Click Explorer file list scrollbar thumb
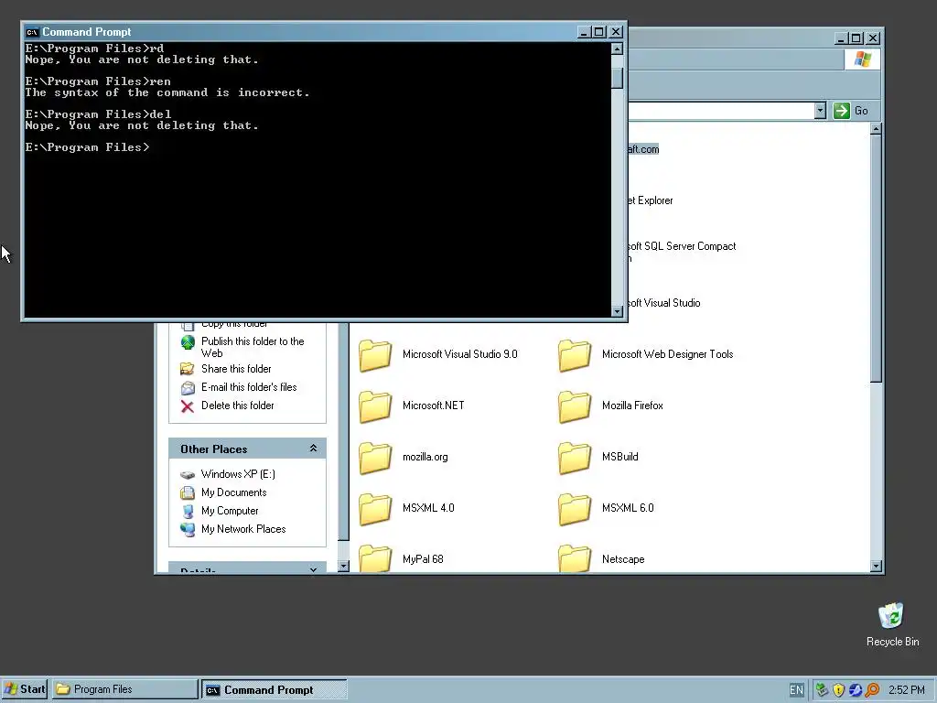This screenshot has width=937, height=703. coord(876,258)
